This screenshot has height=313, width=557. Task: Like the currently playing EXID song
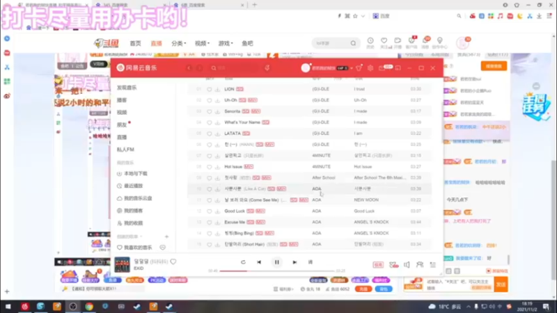[x=173, y=262]
